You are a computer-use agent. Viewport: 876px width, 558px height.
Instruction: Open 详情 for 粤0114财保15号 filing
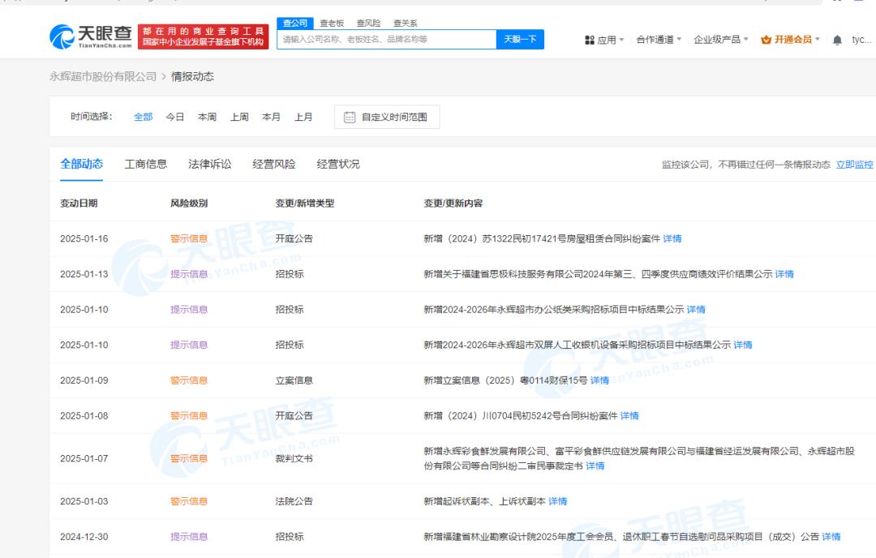[x=599, y=380]
